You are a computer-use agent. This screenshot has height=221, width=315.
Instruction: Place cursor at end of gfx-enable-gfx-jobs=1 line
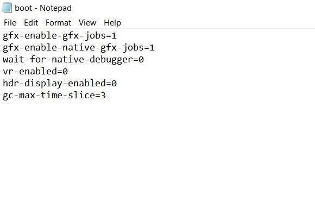click(x=117, y=36)
